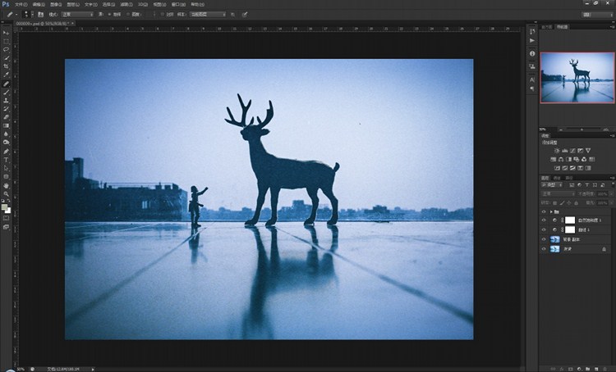Enable the 对齐 checkbox in options bar

[x=163, y=15]
